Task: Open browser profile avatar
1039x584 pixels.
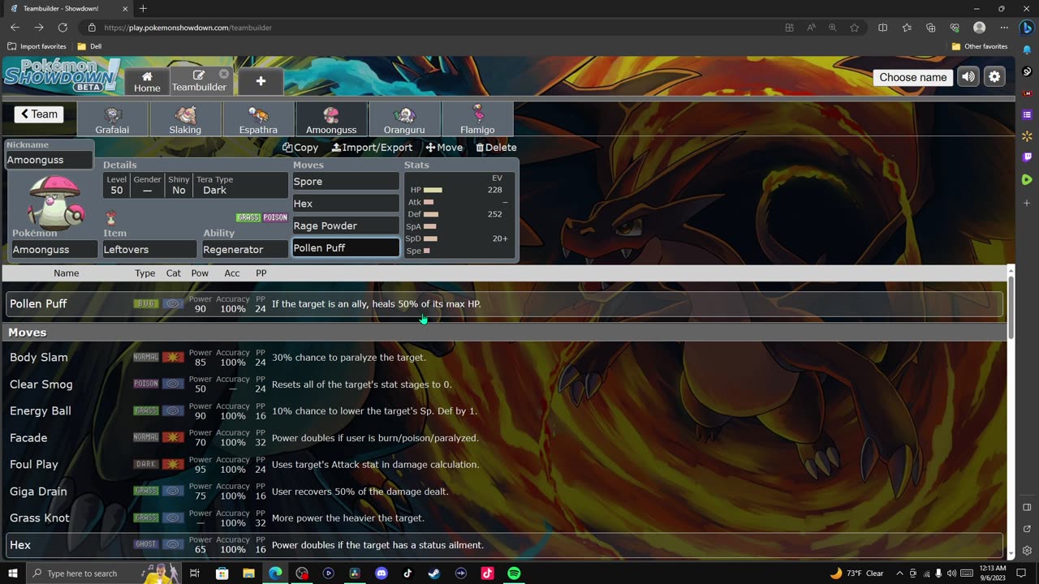Action: [x=980, y=28]
